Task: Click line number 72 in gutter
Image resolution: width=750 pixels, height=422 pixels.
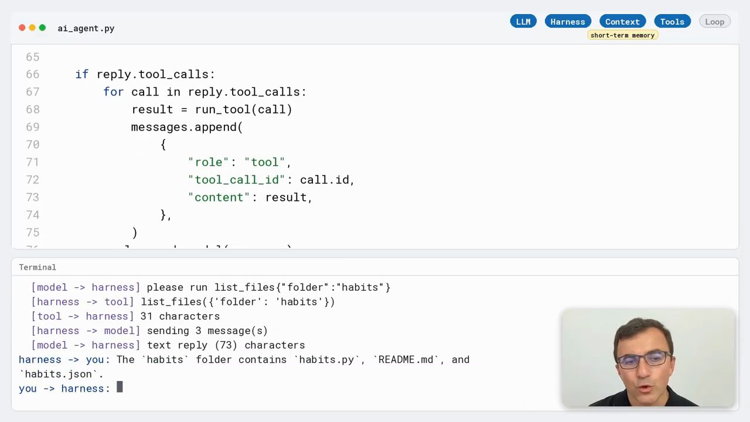Action: click(33, 180)
